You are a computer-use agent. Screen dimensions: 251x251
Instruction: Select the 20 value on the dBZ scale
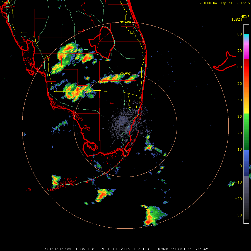[x=240, y=133]
